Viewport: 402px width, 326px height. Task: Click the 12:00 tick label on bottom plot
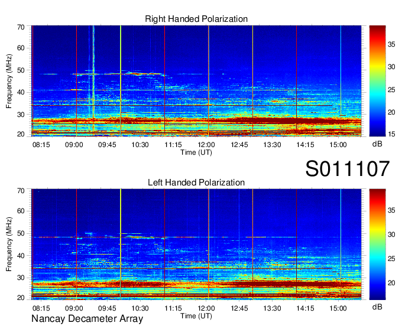click(206, 308)
